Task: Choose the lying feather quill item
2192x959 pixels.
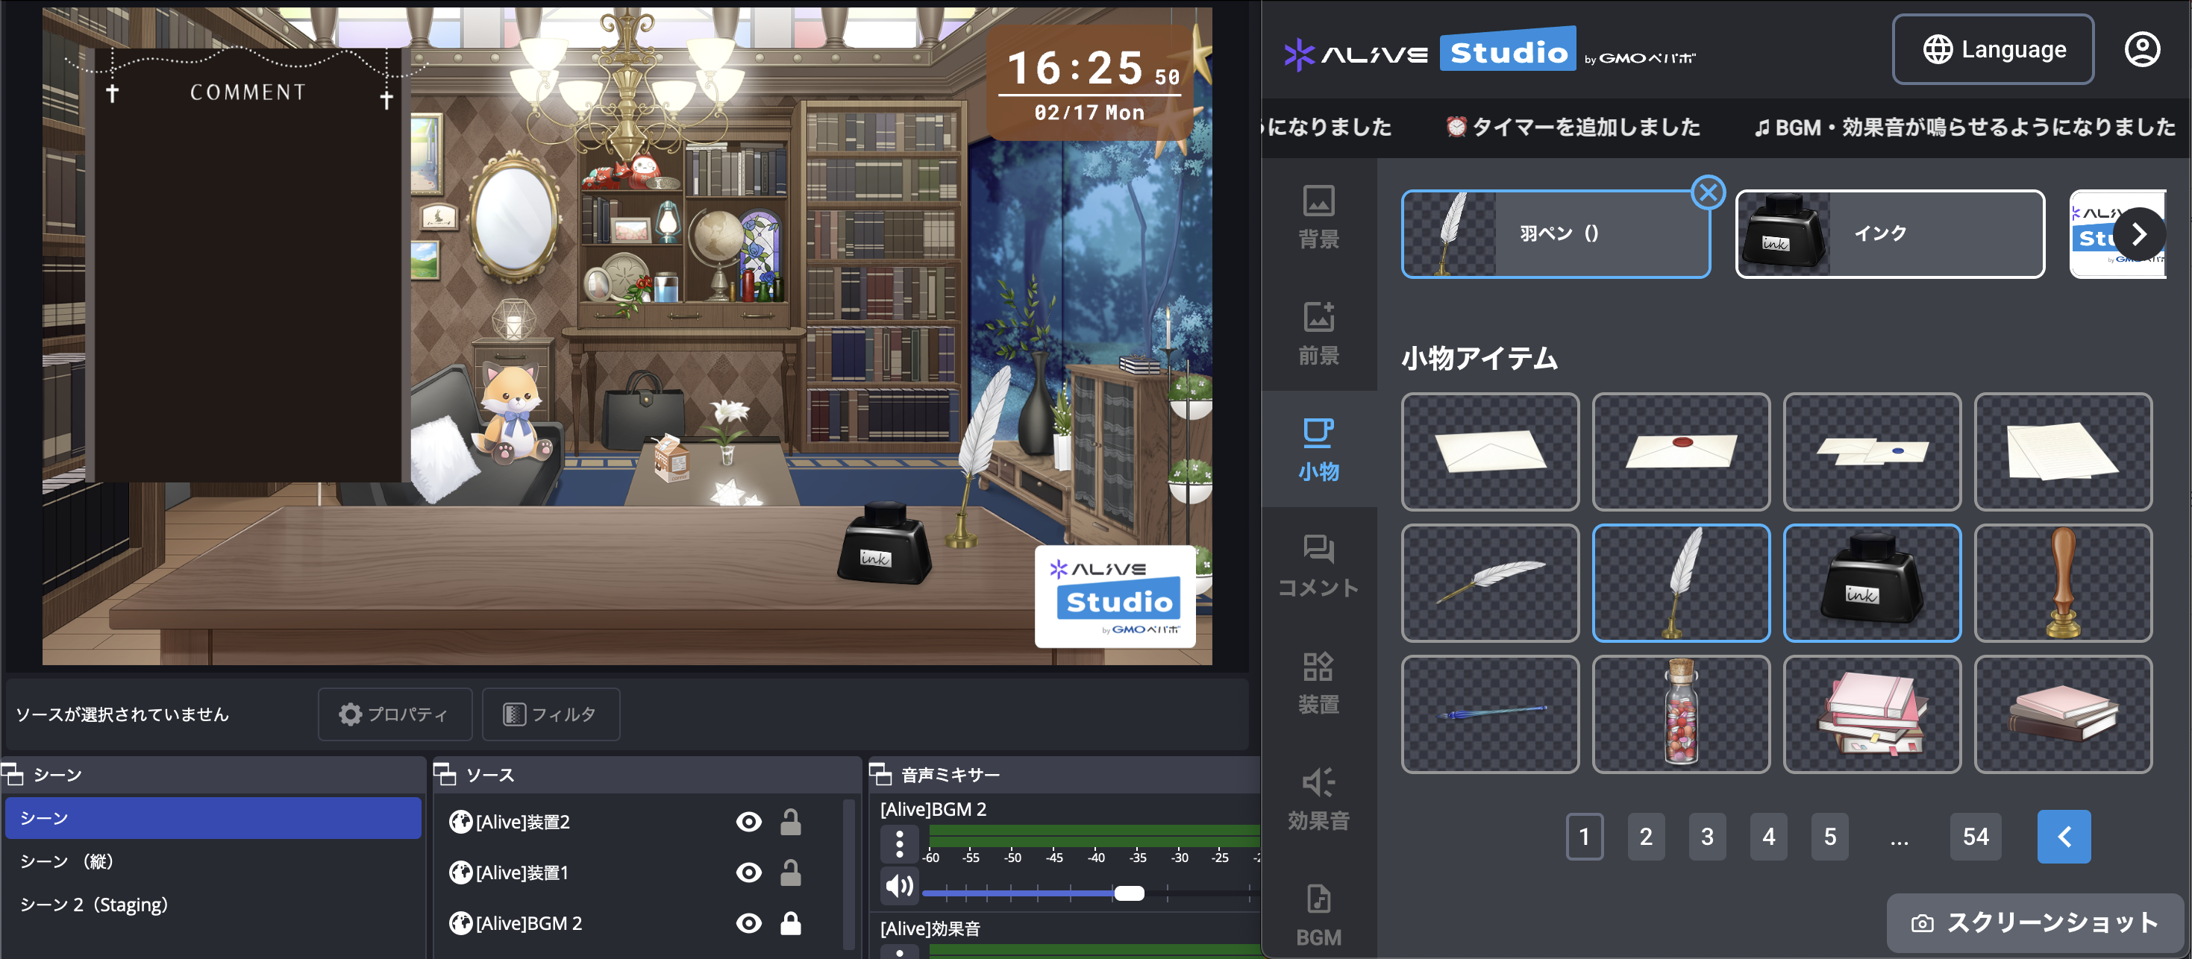Action: pyautogui.click(x=1490, y=582)
